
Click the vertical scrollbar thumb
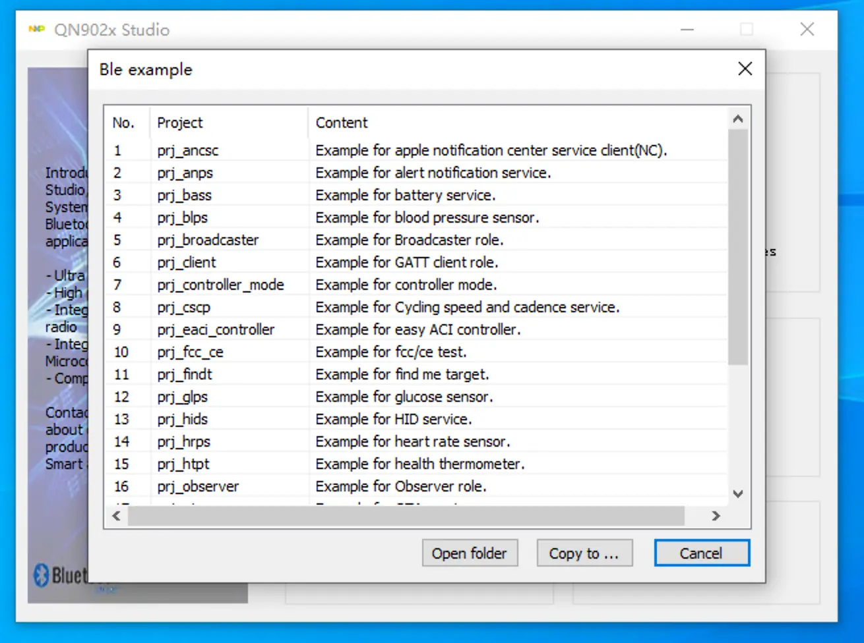[738, 247]
